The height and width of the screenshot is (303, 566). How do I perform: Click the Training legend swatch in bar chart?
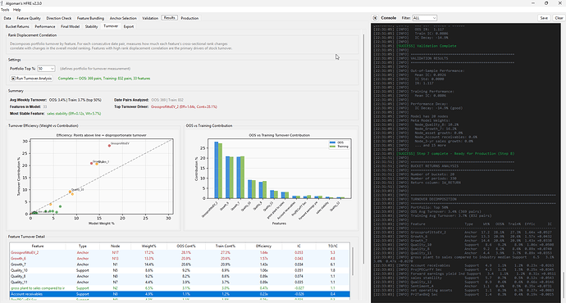[x=332, y=147]
